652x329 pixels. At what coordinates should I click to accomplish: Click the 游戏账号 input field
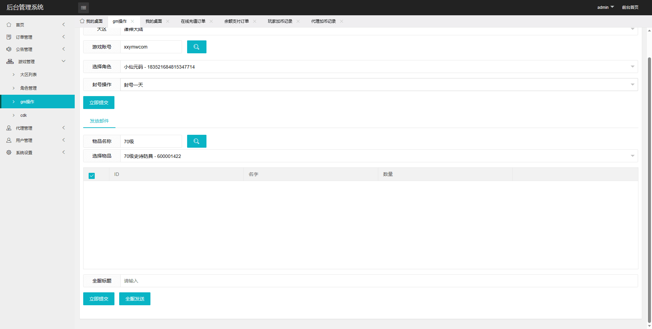point(151,47)
